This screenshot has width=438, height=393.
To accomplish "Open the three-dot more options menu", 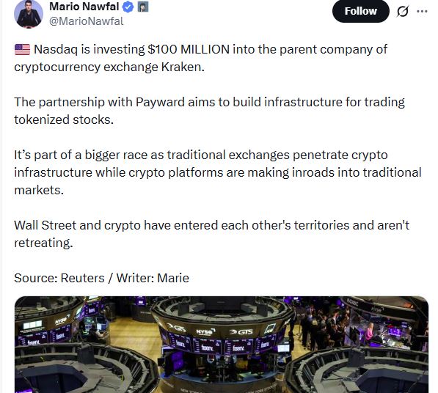I will [422, 12].
